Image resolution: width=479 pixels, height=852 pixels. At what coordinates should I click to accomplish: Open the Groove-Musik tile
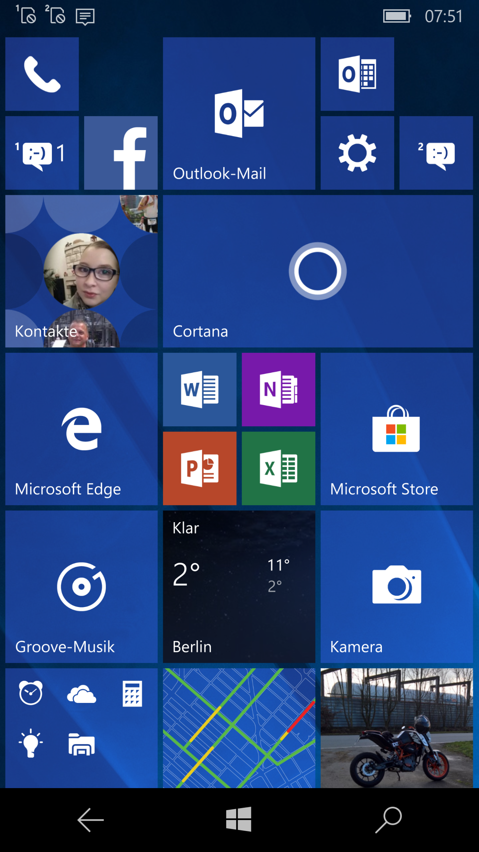[x=81, y=586]
